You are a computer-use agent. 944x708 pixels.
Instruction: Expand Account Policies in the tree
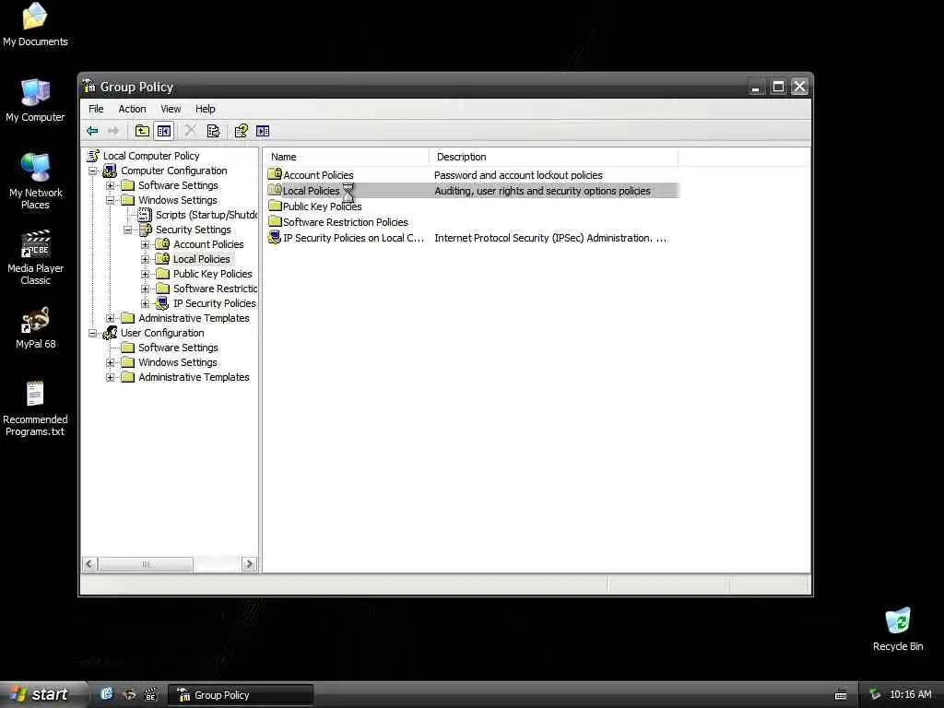coord(145,244)
